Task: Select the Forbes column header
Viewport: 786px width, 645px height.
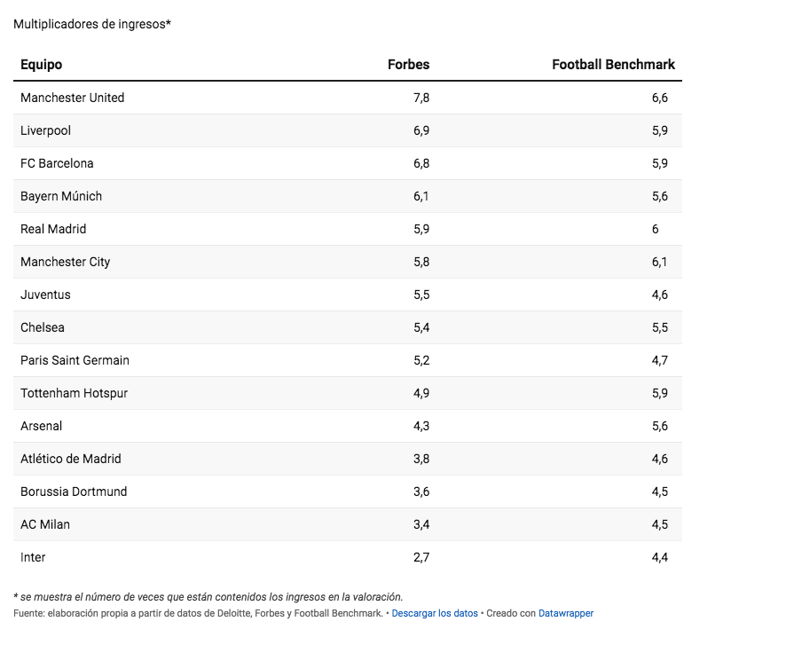Action: pyautogui.click(x=408, y=65)
